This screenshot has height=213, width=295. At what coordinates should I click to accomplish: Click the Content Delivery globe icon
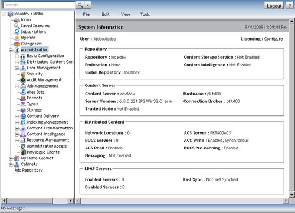tap(23, 117)
